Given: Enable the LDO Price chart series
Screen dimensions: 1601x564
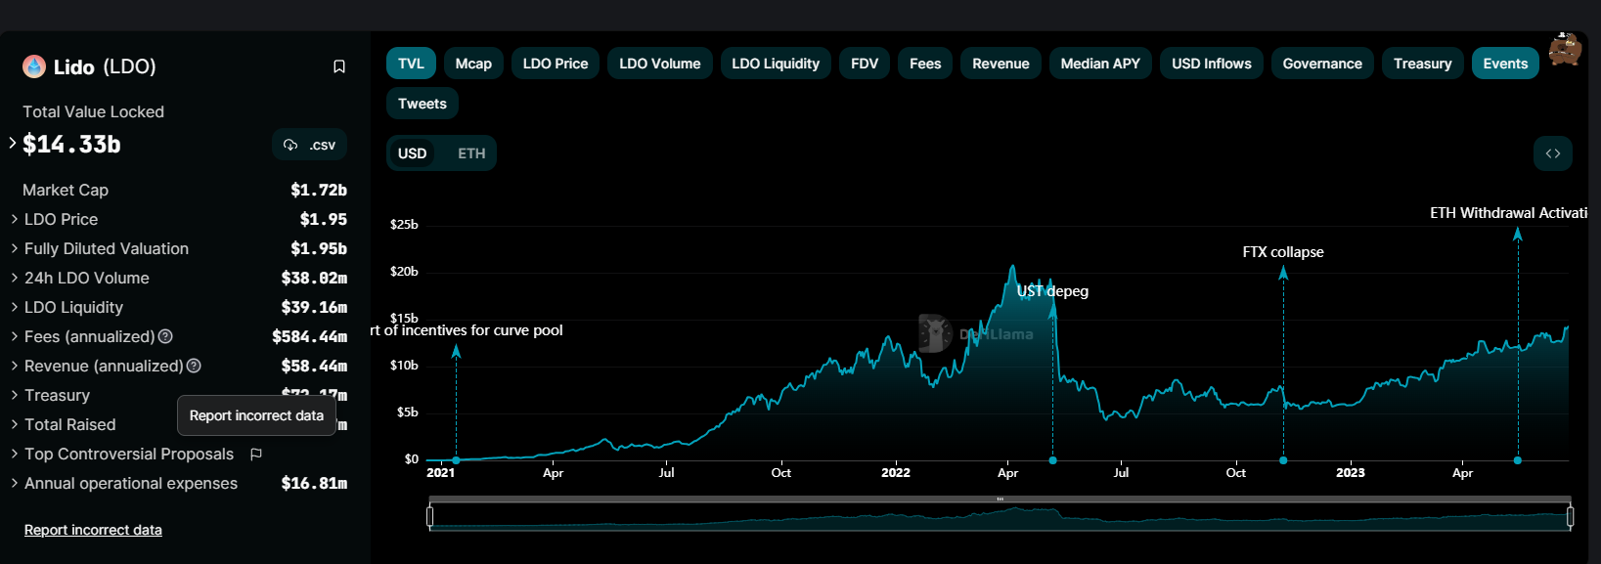Looking at the screenshot, I should [556, 64].
